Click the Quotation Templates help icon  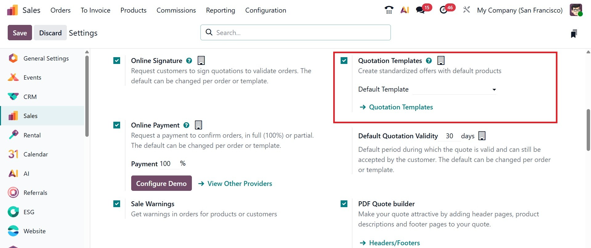click(x=429, y=61)
